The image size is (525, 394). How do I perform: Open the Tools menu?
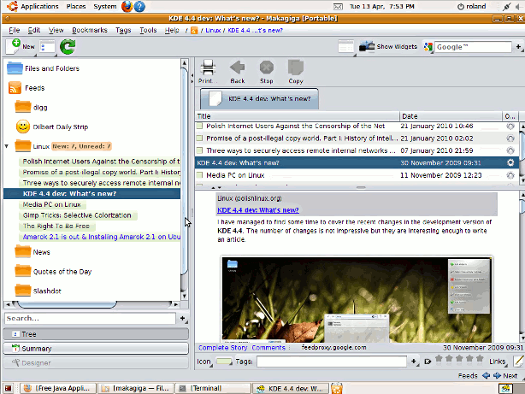coord(148,30)
